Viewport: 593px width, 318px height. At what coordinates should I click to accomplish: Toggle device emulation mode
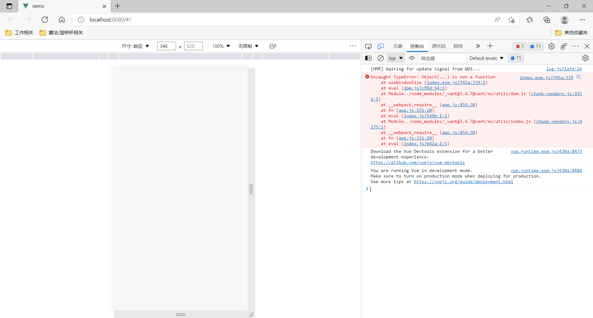(381, 46)
